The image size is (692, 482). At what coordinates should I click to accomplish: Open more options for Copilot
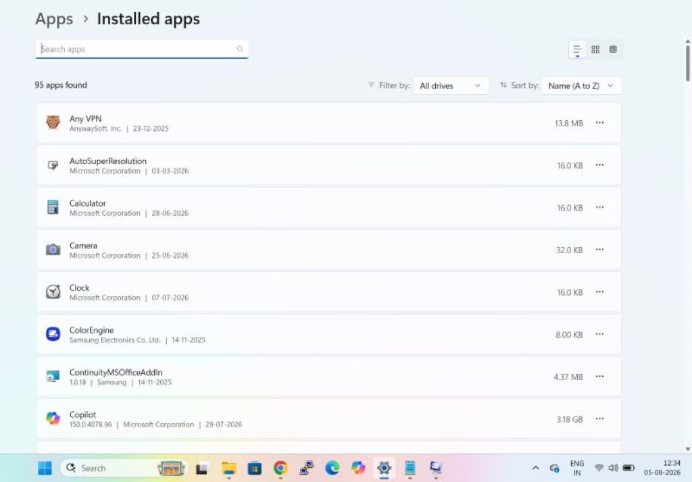[x=599, y=419]
